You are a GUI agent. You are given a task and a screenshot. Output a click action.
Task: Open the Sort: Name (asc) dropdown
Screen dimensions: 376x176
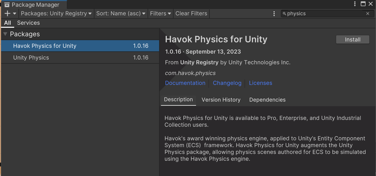(121, 13)
